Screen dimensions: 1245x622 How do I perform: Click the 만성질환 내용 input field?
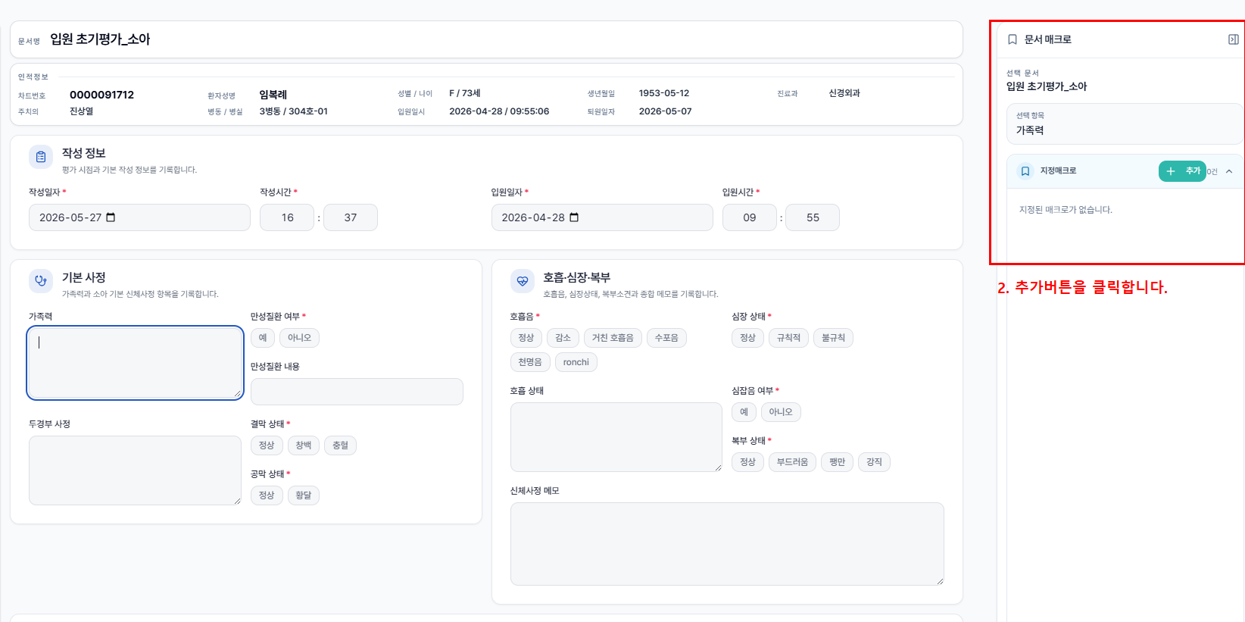(357, 392)
